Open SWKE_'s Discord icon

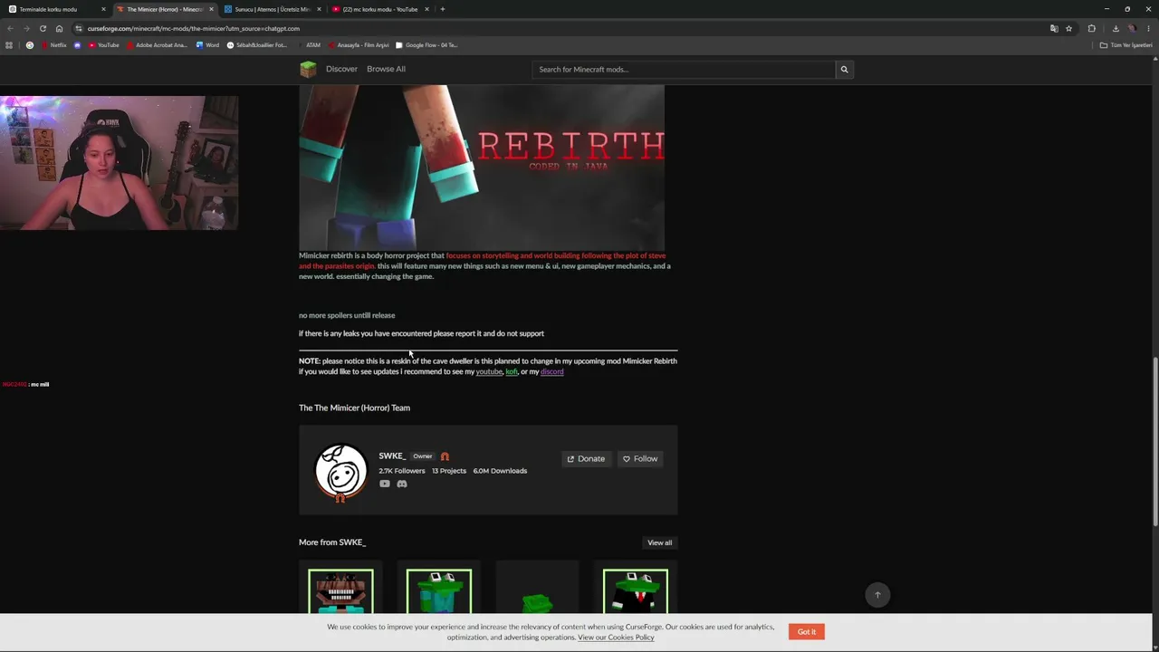coord(402,484)
